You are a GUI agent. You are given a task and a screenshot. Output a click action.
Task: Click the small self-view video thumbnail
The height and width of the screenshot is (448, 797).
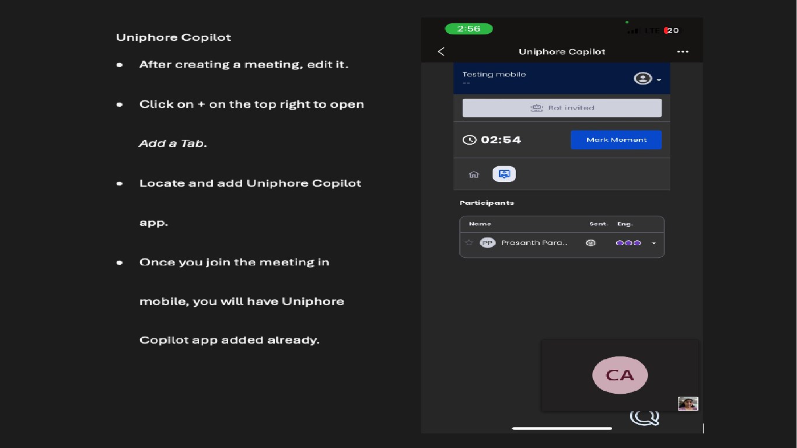click(x=688, y=404)
